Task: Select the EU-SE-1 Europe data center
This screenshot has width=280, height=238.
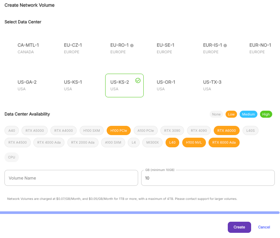Action: click(166, 48)
